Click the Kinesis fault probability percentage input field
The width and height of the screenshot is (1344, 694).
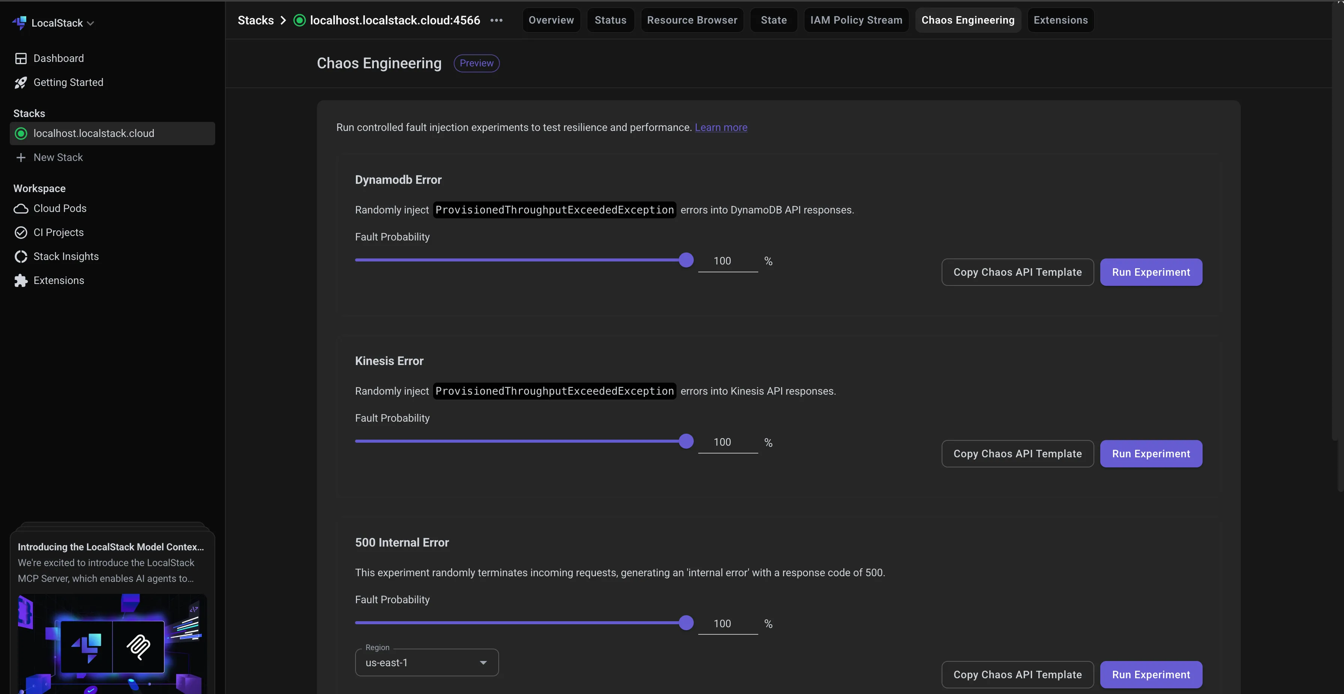(x=728, y=442)
